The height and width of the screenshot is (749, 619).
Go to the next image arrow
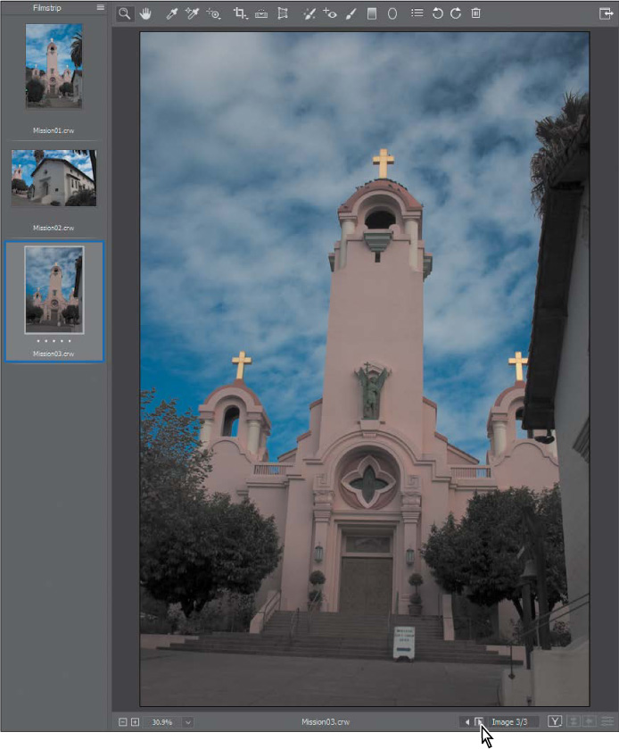pos(479,722)
